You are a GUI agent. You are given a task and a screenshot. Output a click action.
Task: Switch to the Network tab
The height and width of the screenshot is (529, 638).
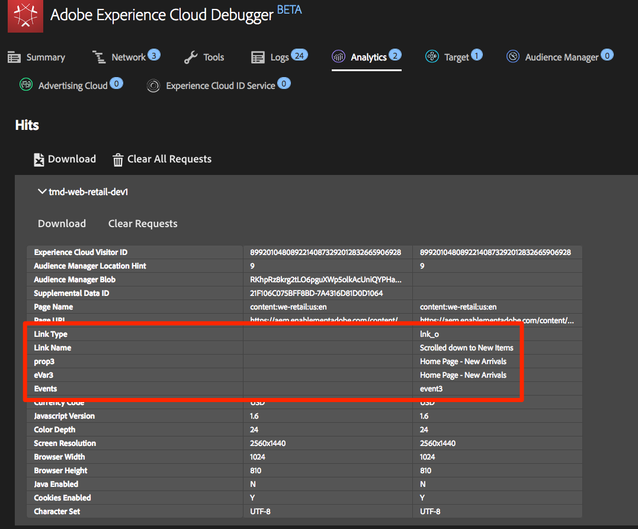pyautogui.click(x=128, y=57)
